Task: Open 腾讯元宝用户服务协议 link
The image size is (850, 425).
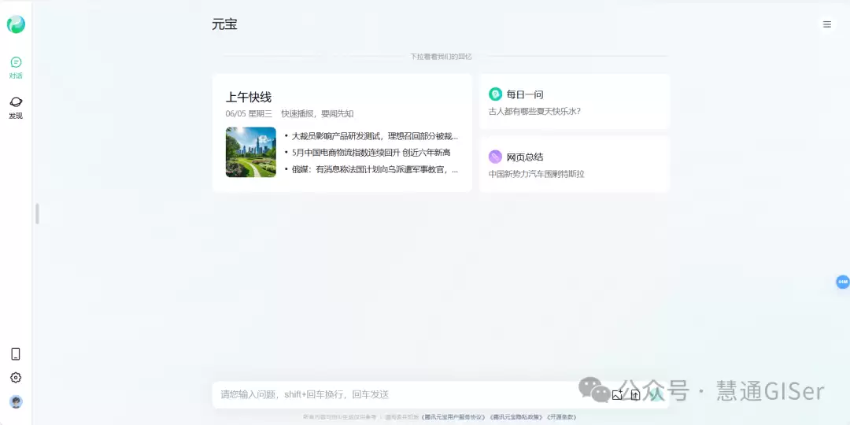Action: click(x=453, y=417)
